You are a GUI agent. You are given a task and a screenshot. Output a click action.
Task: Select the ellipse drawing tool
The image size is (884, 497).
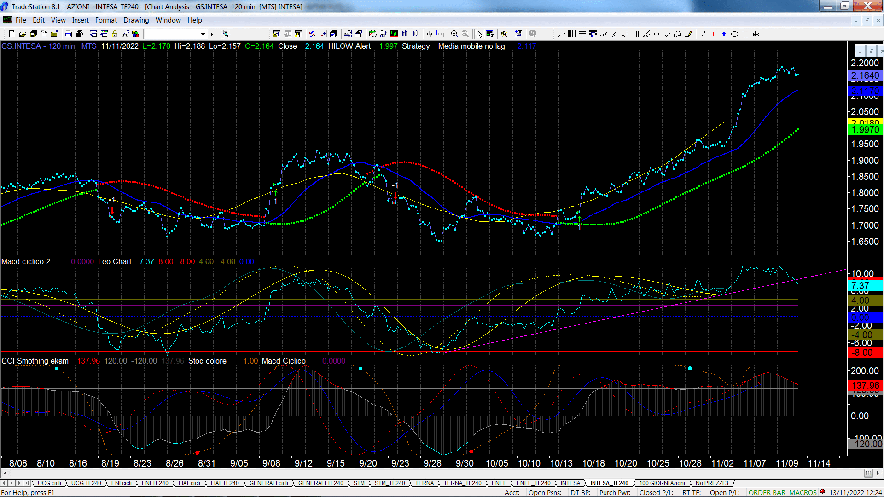(x=734, y=34)
